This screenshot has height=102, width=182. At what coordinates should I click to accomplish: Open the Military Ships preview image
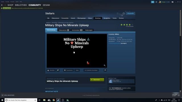coord(77,51)
